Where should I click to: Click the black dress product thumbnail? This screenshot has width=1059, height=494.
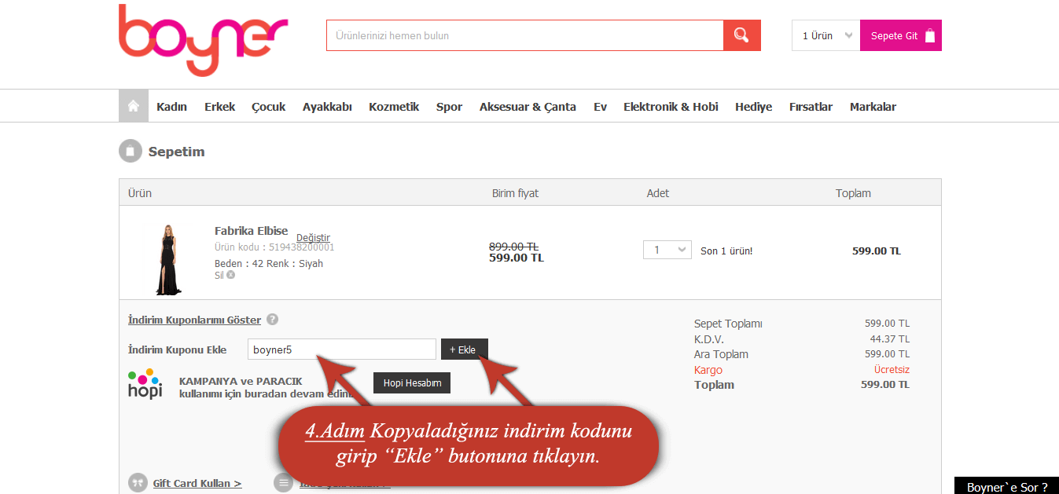coord(168,259)
